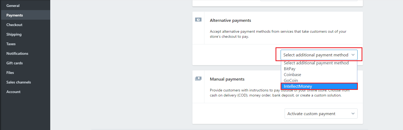Click the Manual payments cash icon
The height and width of the screenshot is (130, 403).
(198, 78)
